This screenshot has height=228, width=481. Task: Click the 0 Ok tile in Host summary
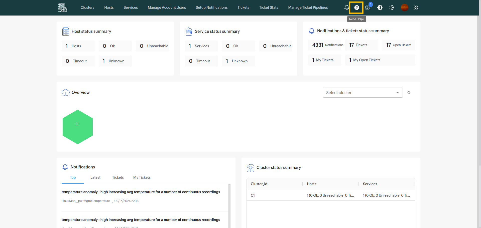(115, 46)
